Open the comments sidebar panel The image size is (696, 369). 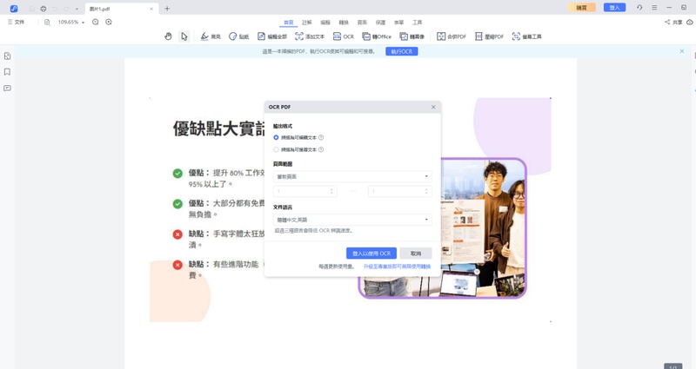(x=7, y=88)
